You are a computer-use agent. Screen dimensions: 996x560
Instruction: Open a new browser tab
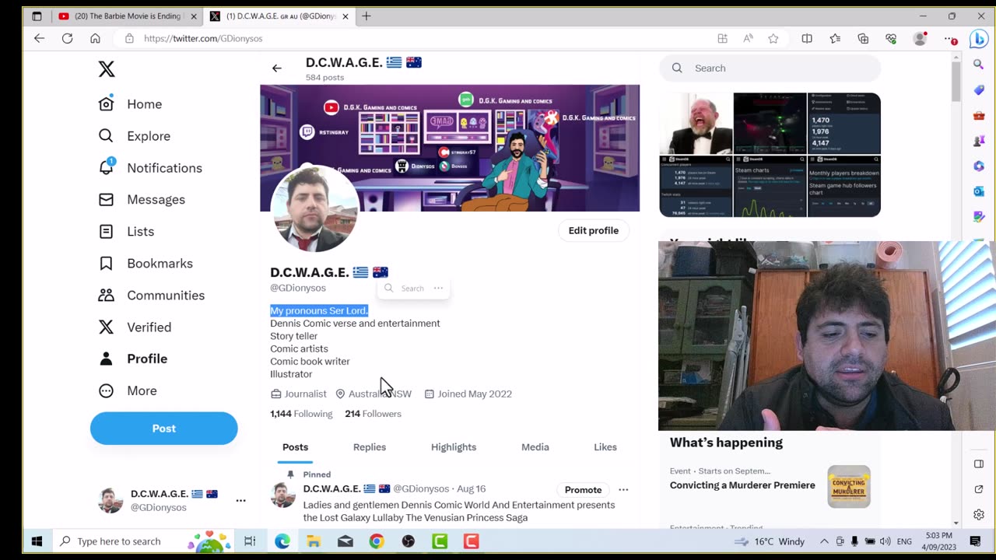366,16
